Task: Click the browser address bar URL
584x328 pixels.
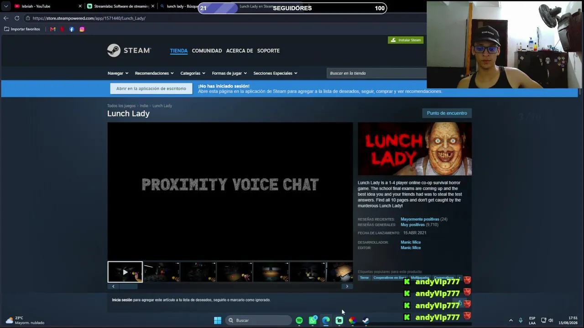Action: coord(89,18)
